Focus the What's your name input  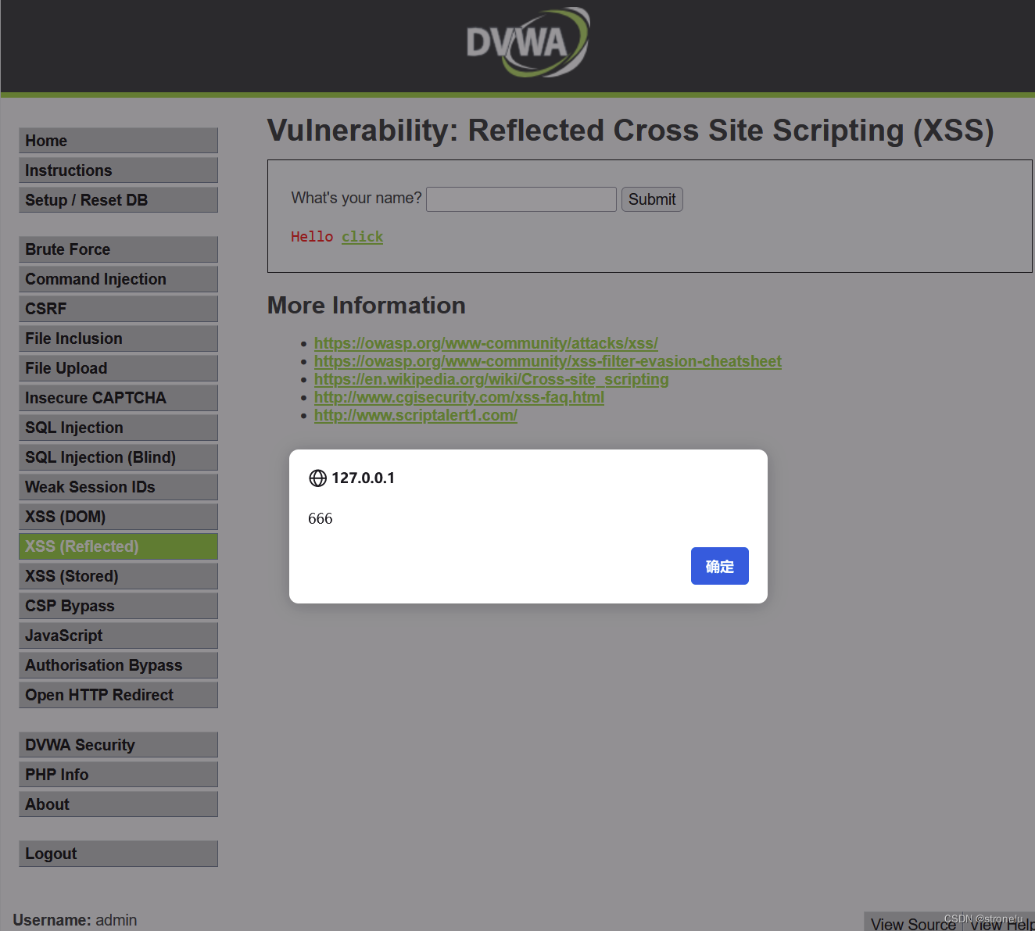(521, 199)
